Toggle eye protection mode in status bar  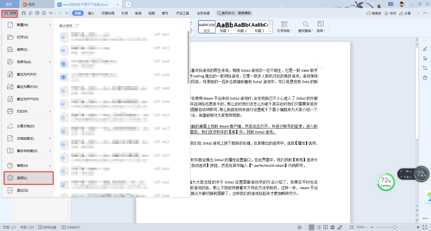click(x=300, y=227)
